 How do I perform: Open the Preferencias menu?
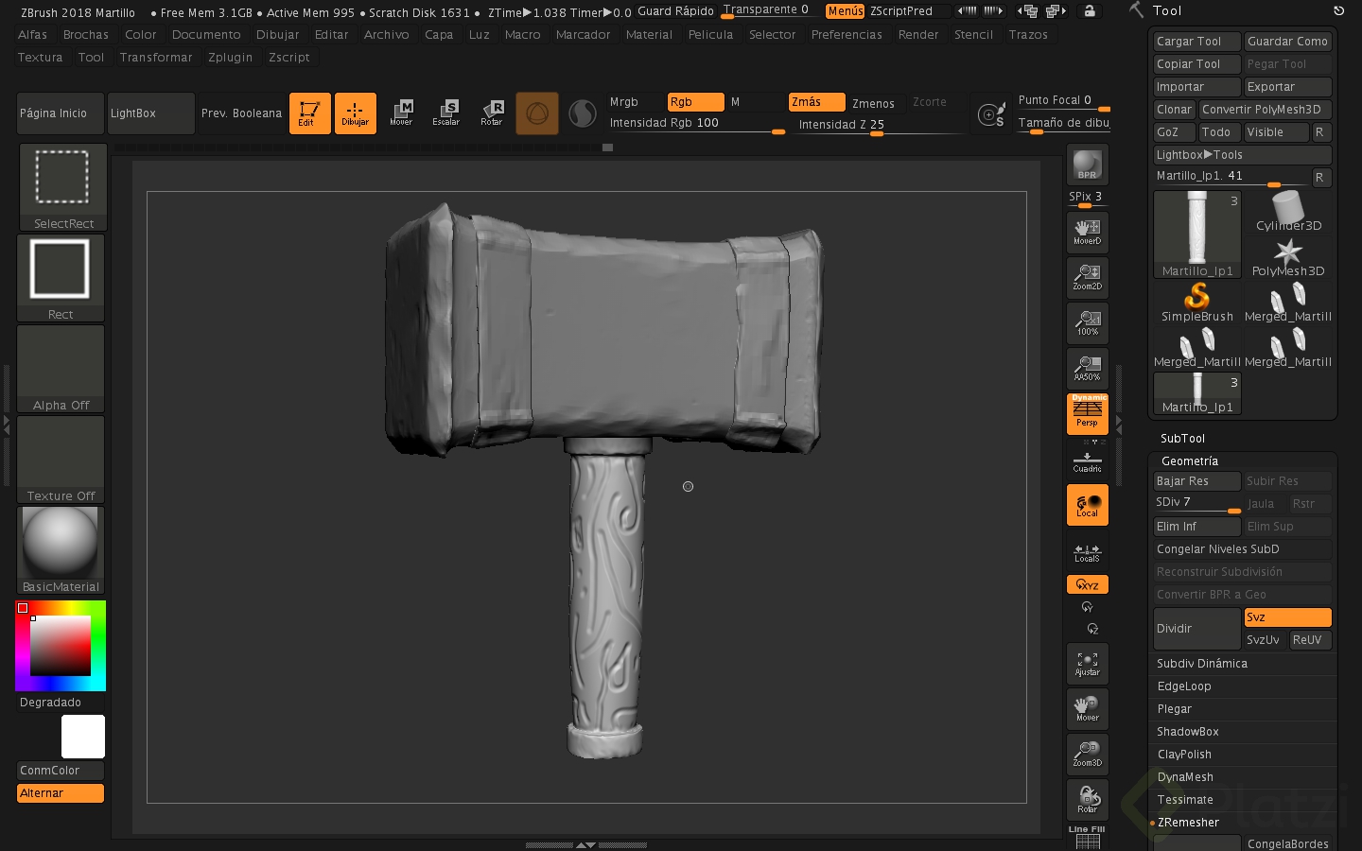click(x=846, y=35)
